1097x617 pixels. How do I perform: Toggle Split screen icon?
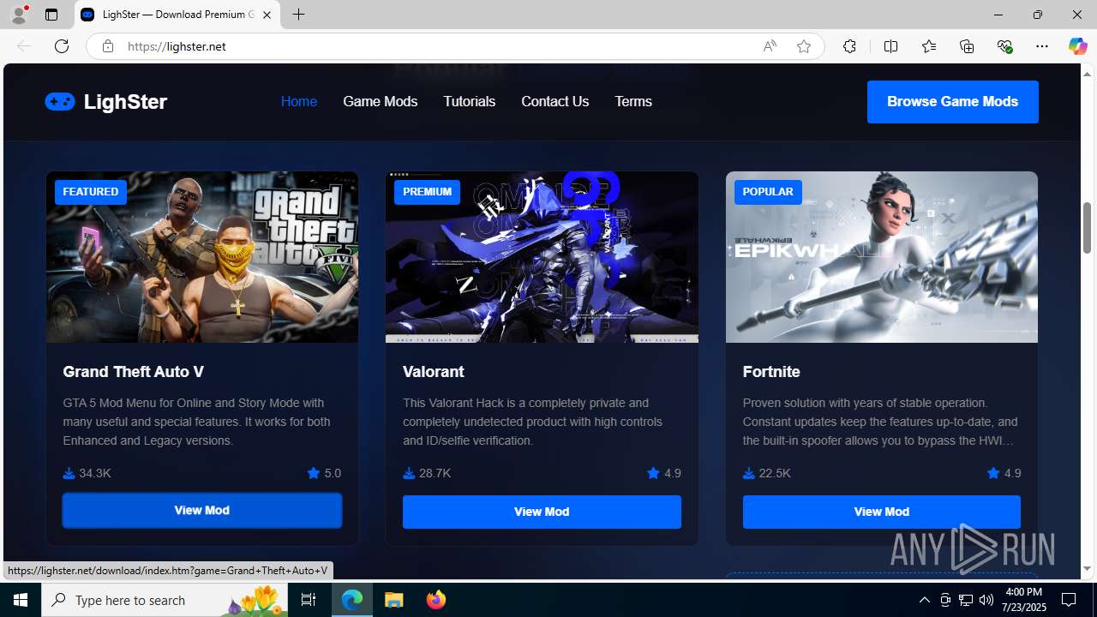[890, 46]
